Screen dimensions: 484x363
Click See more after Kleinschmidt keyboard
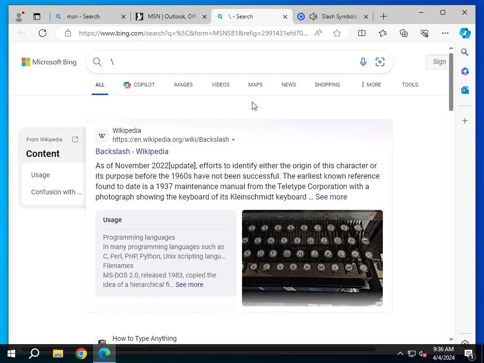point(331,197)
